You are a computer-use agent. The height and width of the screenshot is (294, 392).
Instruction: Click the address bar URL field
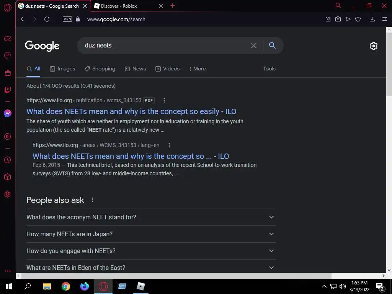(116, 19)
